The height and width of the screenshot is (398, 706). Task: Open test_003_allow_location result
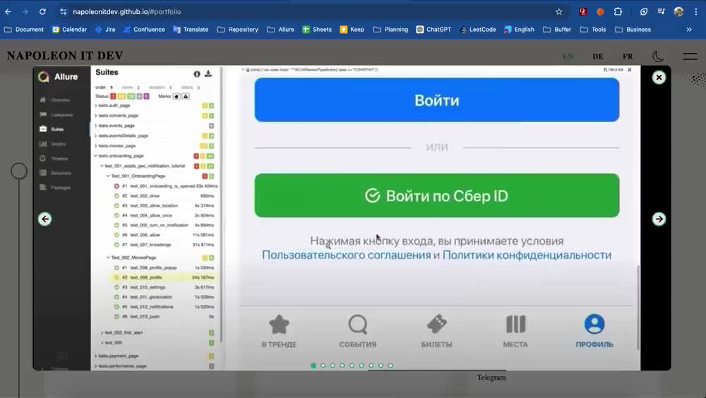[164, 206]
